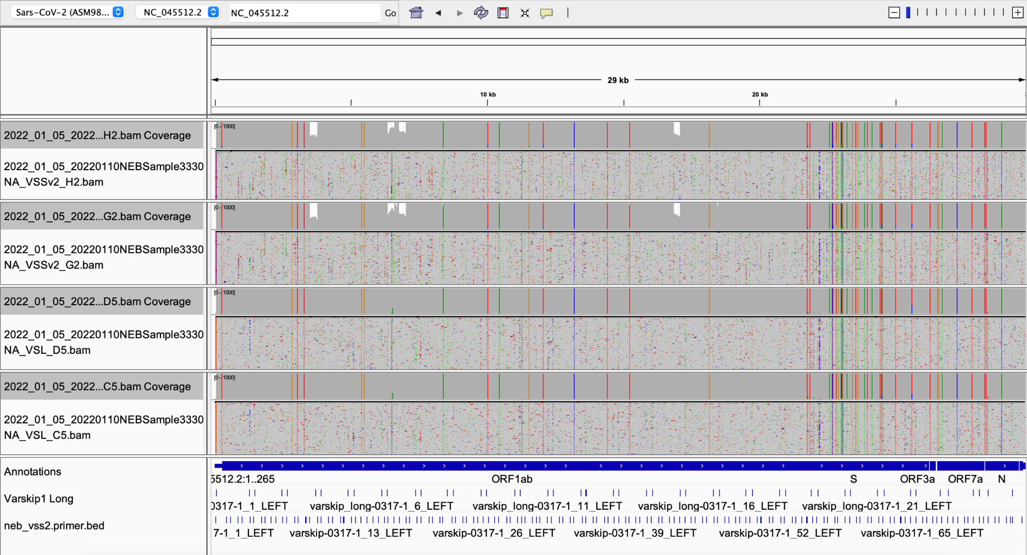The height and width of the screenshot is (555, 1027).
Task: Click the define region of interest icon
Action: click(503, 13)
